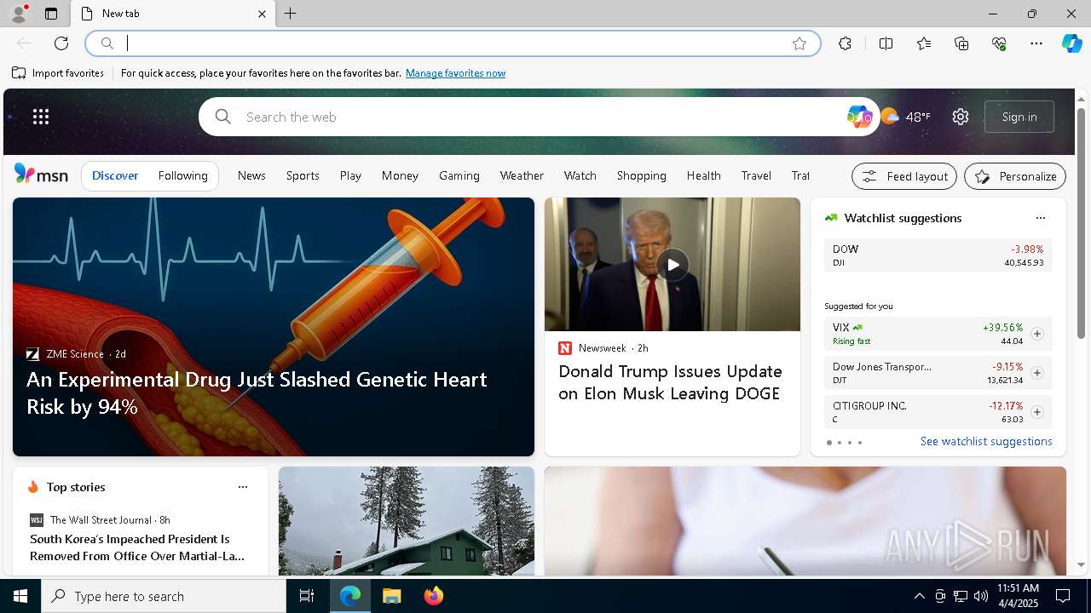Switch to the Following tab
This screenshot has width=1091, height=613.
click(x=183, y=175)
